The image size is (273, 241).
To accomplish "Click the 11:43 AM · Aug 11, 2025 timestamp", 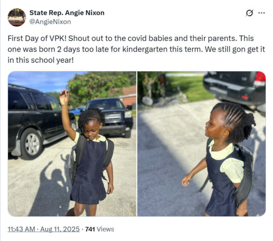I will (x=44, y=229).
